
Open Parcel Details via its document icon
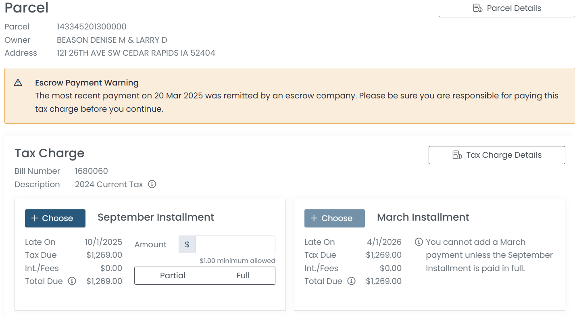477,8
